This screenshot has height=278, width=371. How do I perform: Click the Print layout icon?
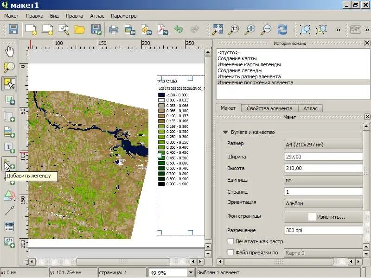(x=113, y=30)
